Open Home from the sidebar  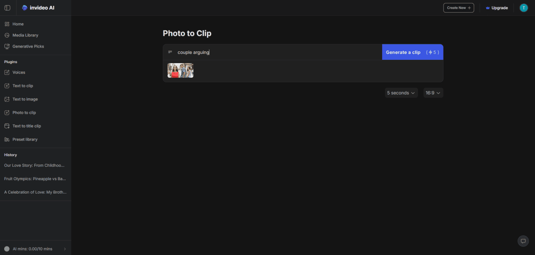tap(18, 24)
